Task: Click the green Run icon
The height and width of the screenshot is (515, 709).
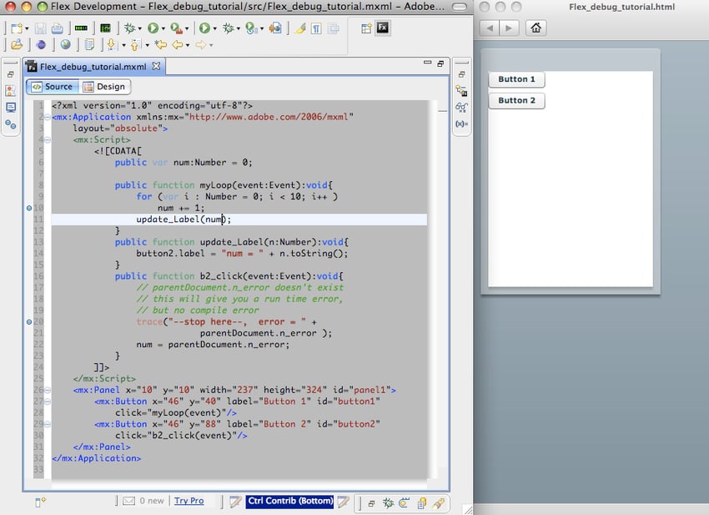Action: (x=153, y=28)
